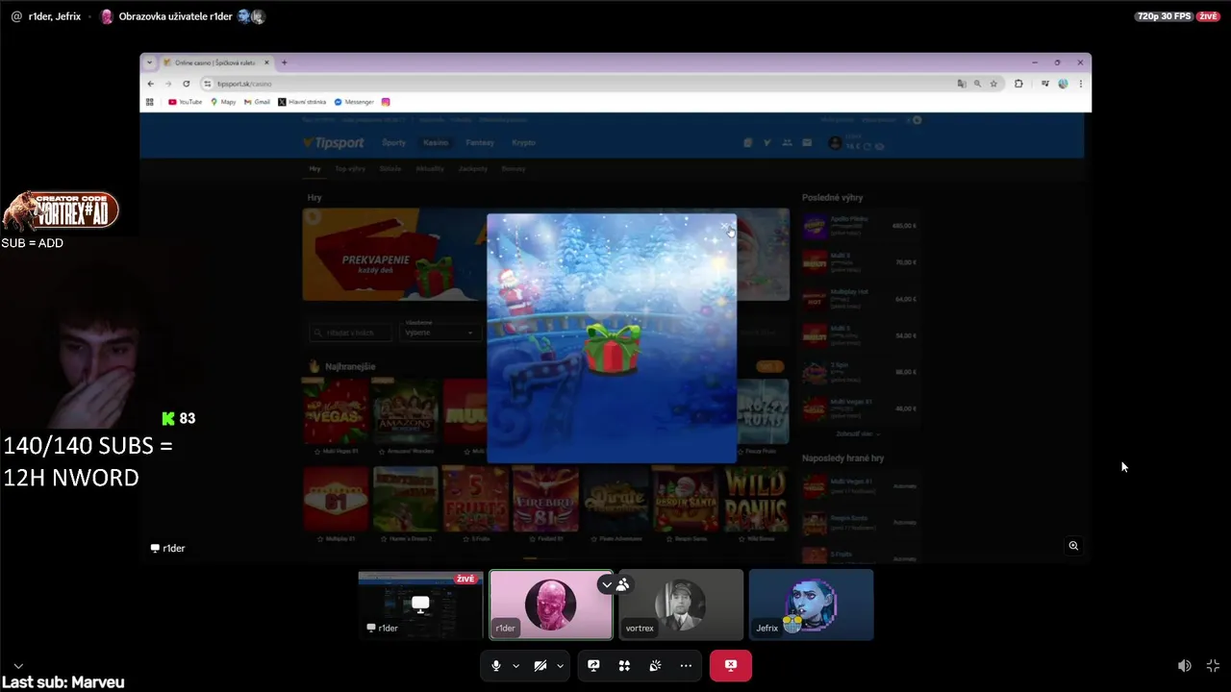Viewport: 1231px width, 692px height.
Task: Open the Wild Bonus game thumbnail
Action: coord(754,499)
